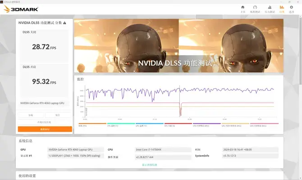
Task: Open the Benchmarks speedometer tab
Action: (x=255, y=9)
